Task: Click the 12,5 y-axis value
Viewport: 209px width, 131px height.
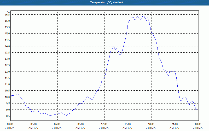Action: click(x=8, y=65)
